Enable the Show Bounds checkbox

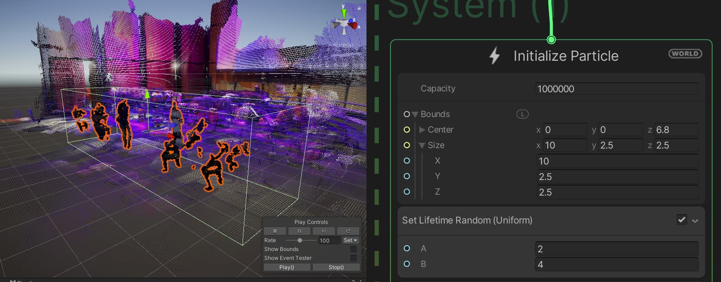click(354, 249)
